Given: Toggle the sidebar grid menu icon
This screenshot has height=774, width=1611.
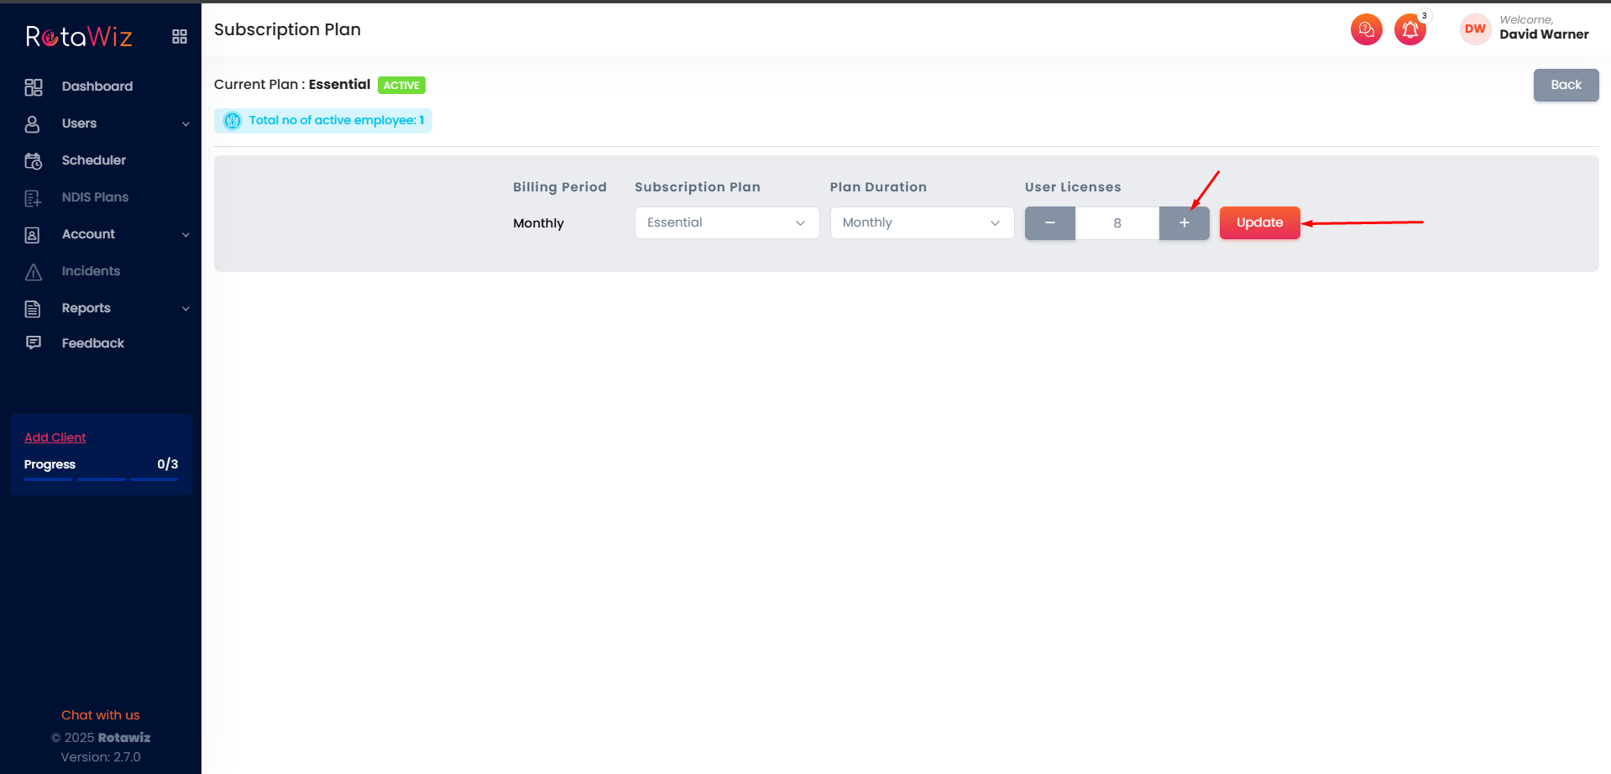Looking at the screenshot, I should [180, 37].
